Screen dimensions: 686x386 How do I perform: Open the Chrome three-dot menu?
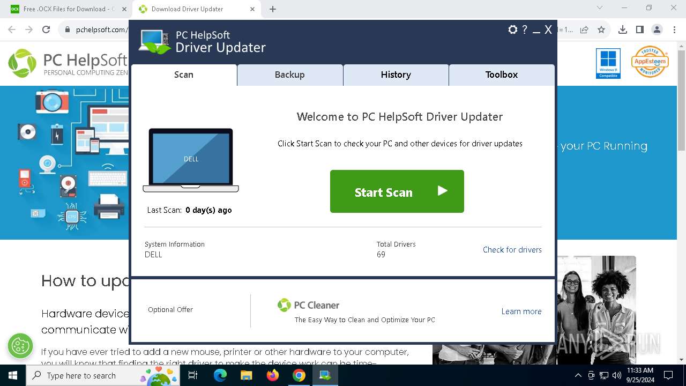click(x=674, y=30)
